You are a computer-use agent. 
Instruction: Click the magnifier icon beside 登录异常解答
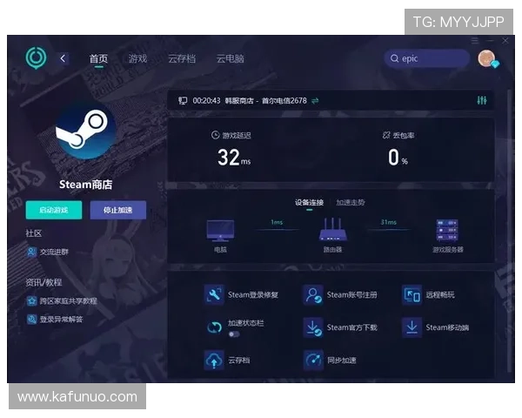[x=31, y=320]
